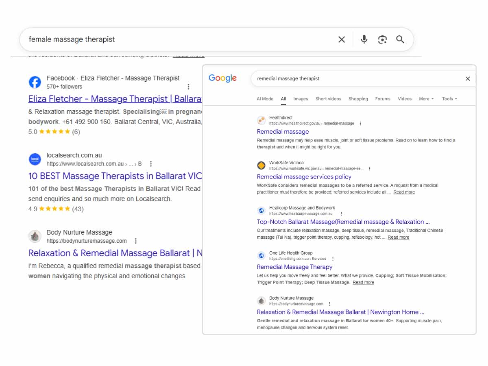The width and height of the screenshot is (488, 366).
Task: Click 'Read more' in WorkSafe Victoria snippet
Action: [404, 192]
